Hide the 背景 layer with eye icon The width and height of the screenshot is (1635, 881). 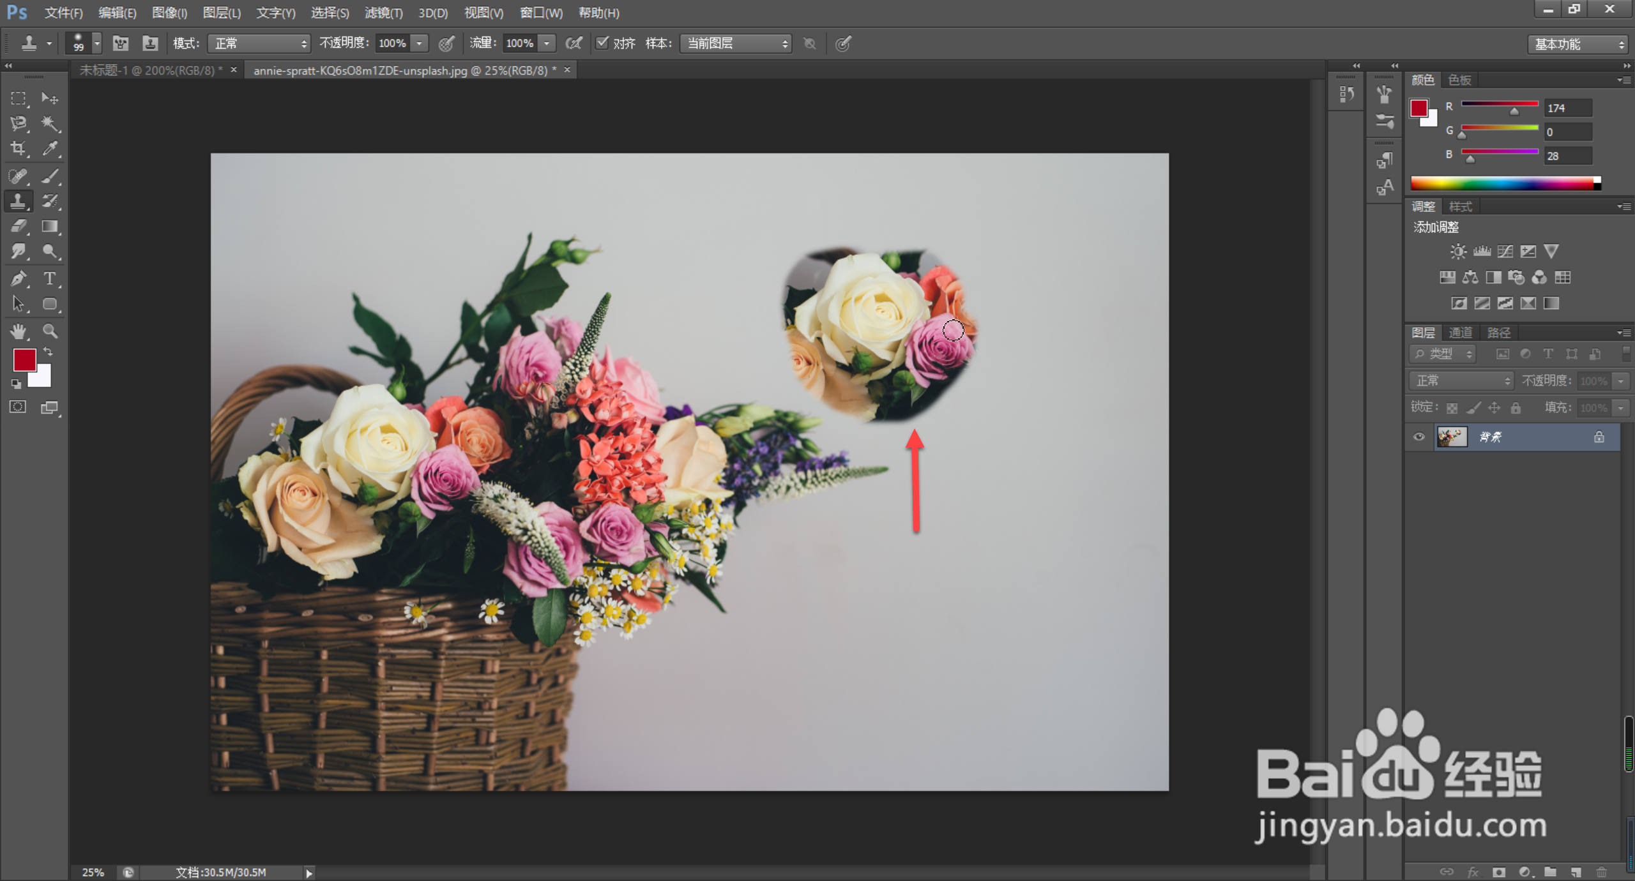[1418, 437]
